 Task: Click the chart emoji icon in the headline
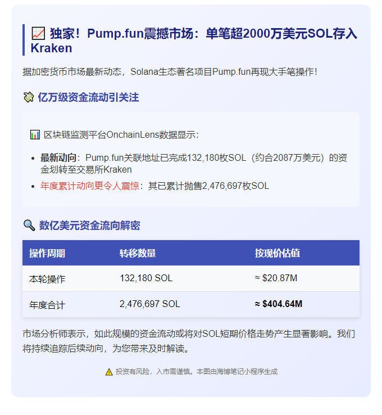coord(38,34)
